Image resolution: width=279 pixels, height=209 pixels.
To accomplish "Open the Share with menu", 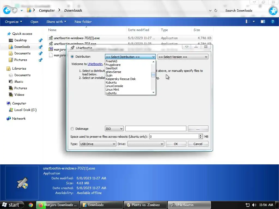I will [x=56, y=22].
